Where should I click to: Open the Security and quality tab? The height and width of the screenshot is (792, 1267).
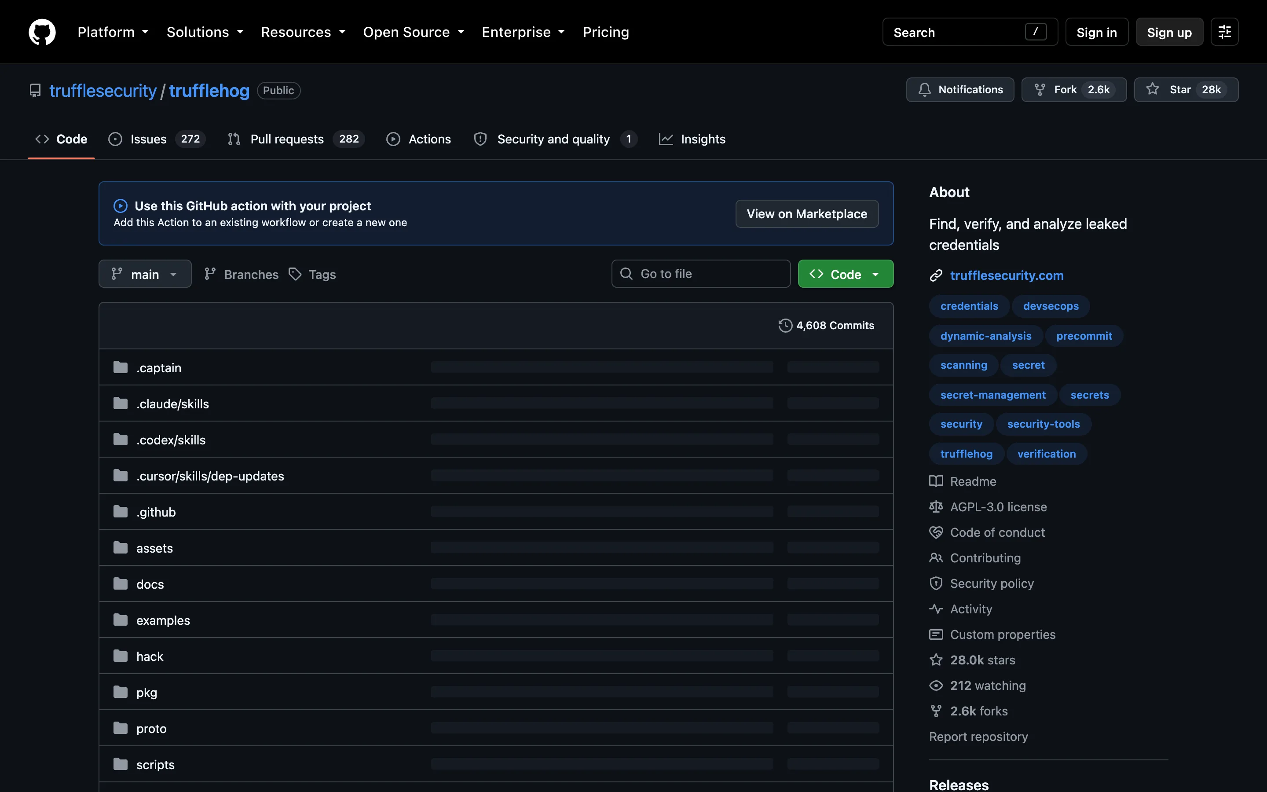click(x=555, y=139)
